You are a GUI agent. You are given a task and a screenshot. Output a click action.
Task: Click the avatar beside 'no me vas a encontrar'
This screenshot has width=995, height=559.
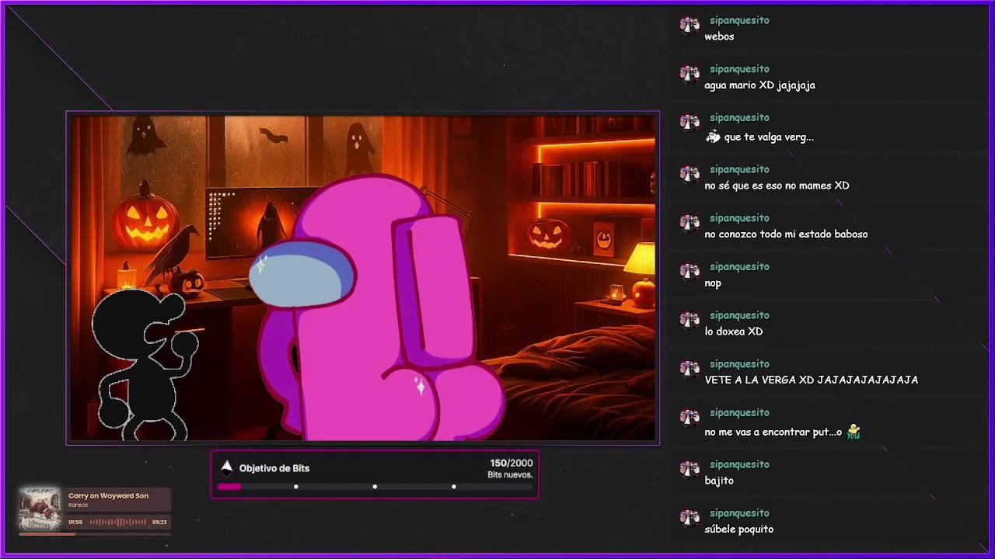point(690,418)
